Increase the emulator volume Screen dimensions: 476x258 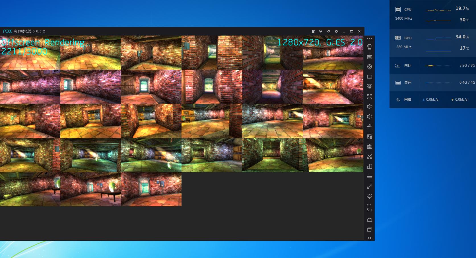click(x=369, y=107)
